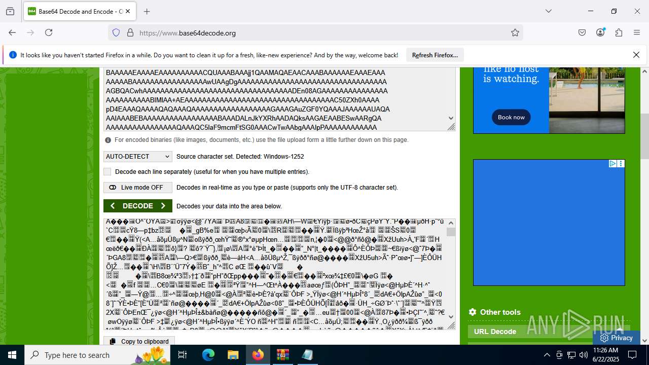Open the URL Decode tool link
Image resolution: width=649 pixels, height=365 pixels.
[495, 332]
